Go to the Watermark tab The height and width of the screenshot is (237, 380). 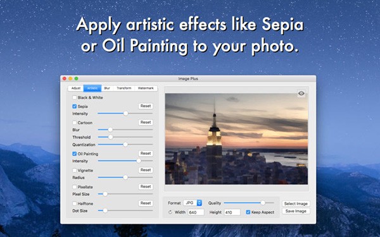(146, 88)
